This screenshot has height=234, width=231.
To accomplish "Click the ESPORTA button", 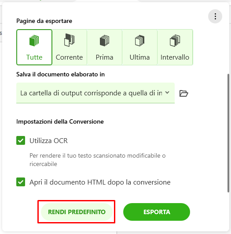I will [x=157, y=212].
